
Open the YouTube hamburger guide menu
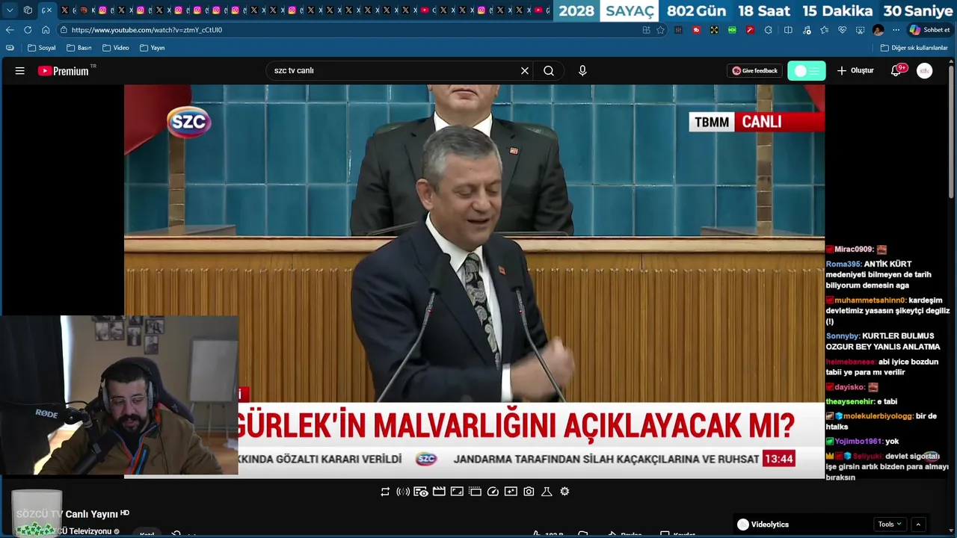pos(20,71)
